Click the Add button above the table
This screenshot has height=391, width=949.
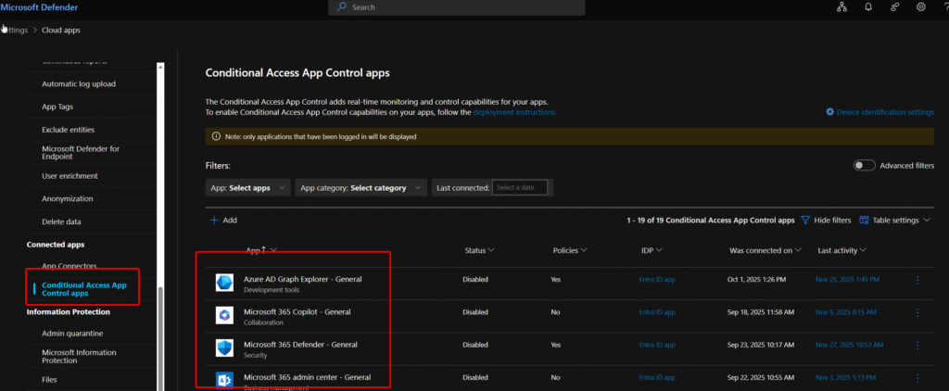(x=223, y=221)
